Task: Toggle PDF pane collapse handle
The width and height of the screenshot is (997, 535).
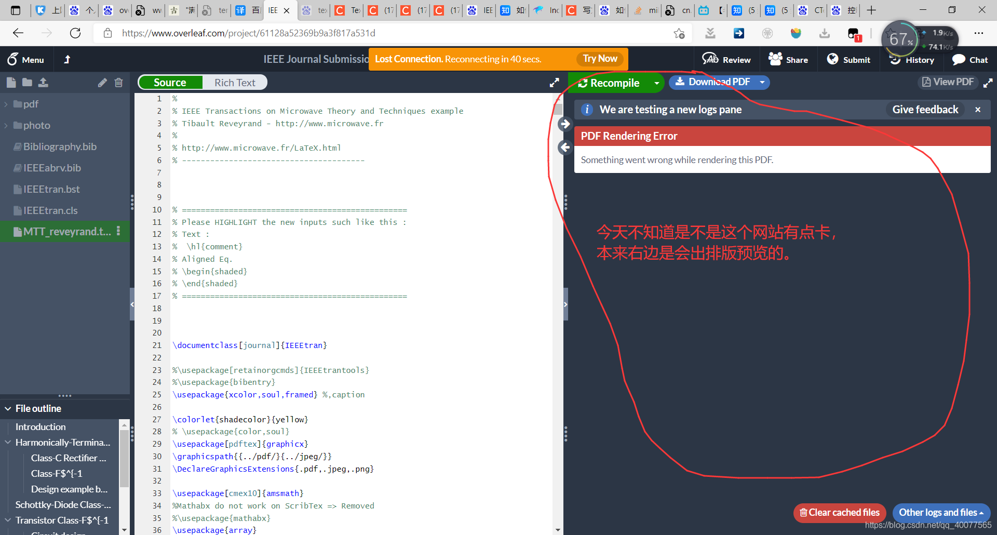Action: click(565, 304)
